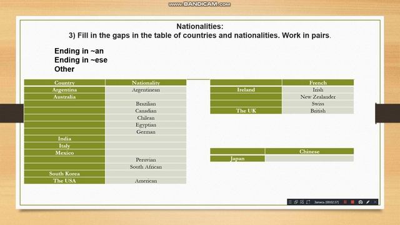
Task: Click the find-window target icon in recording bar
Action: (x=302, y=202)
